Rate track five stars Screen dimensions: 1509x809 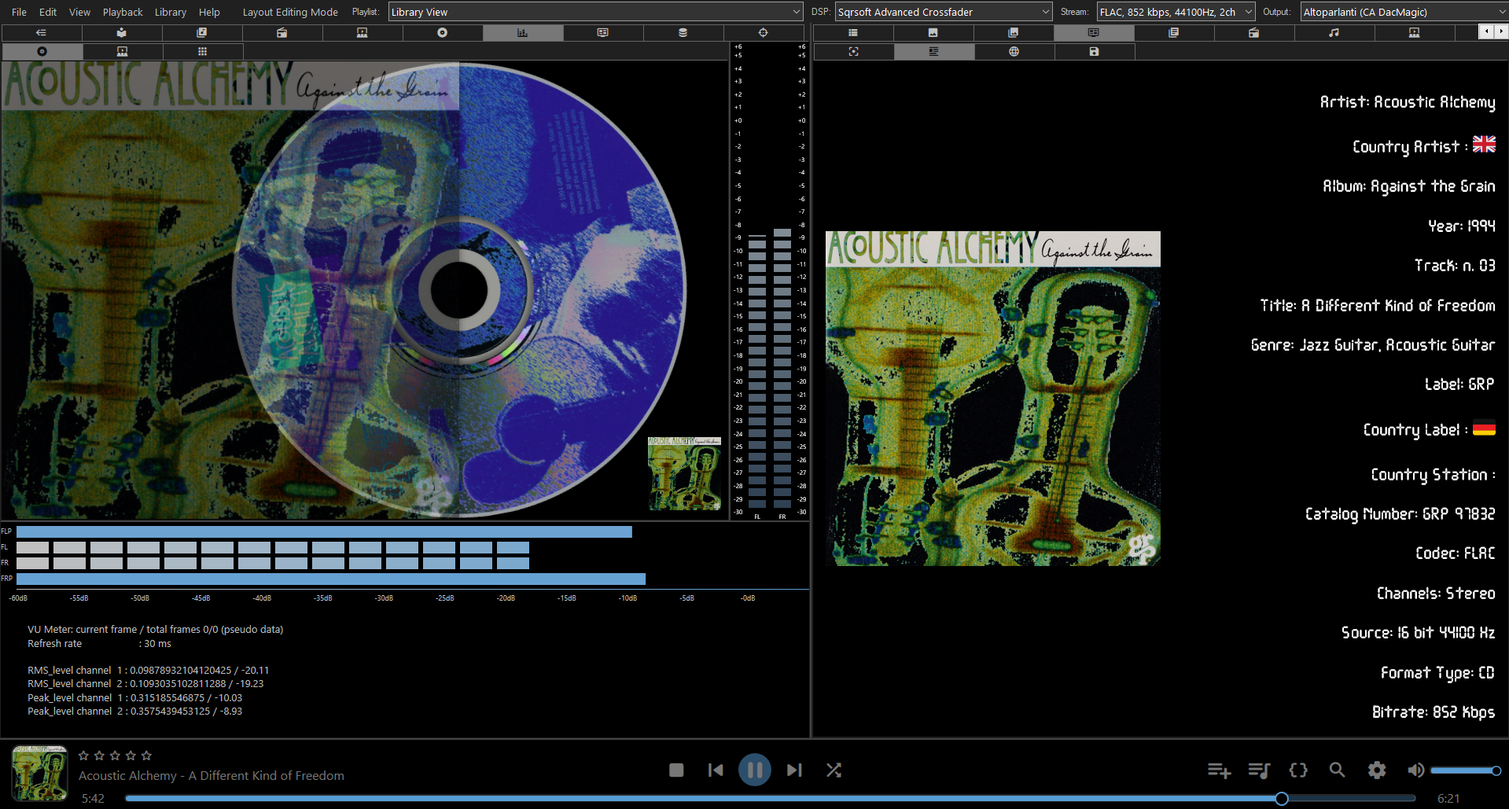pos(146,756)
